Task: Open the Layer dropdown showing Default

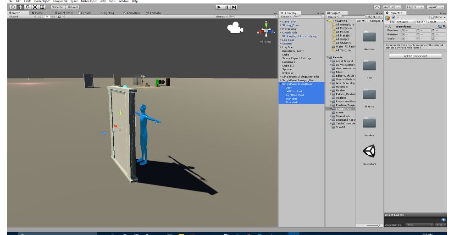Action: (436, 22)
